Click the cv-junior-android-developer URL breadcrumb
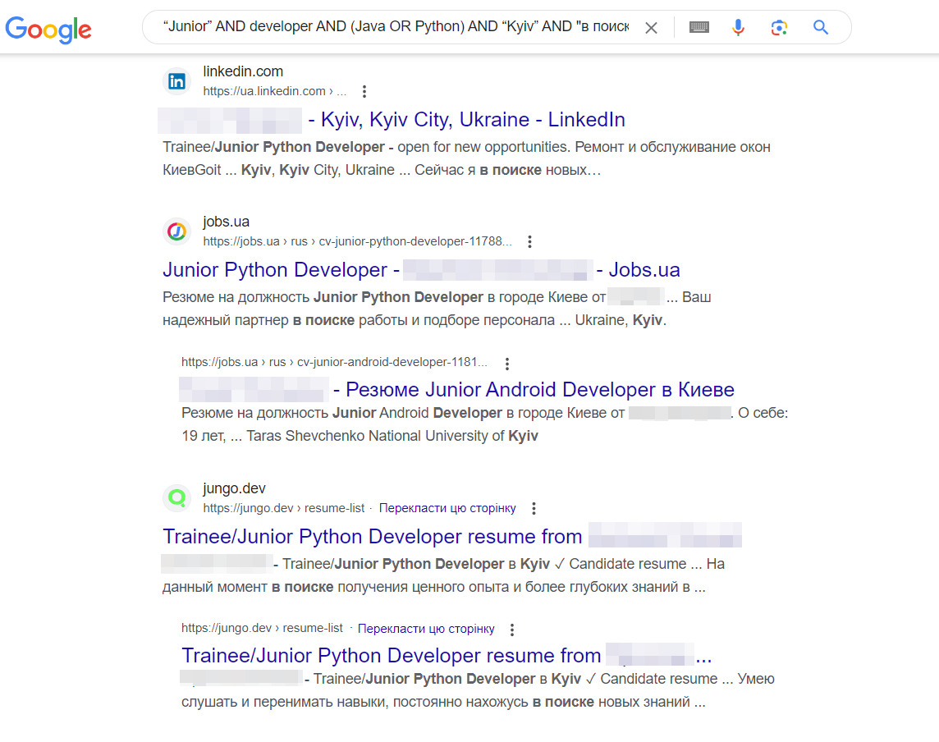This screenshot has width=939, height=742. coord(334,362)
